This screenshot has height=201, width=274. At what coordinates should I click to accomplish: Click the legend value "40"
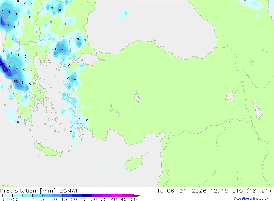(x=114, y=199)
